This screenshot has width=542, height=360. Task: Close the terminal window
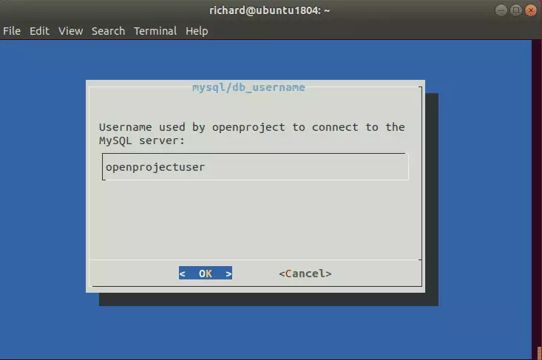531,10
